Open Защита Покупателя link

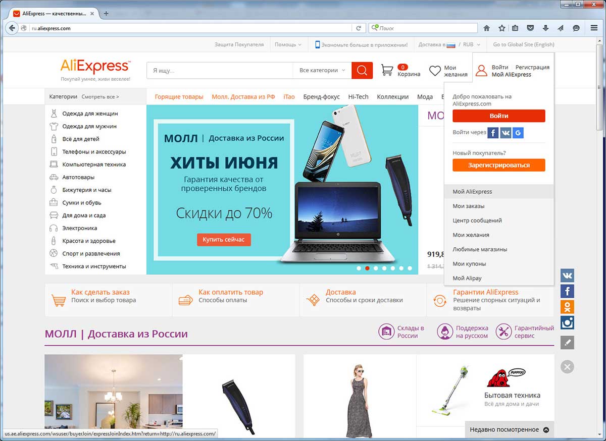[239, 44]
